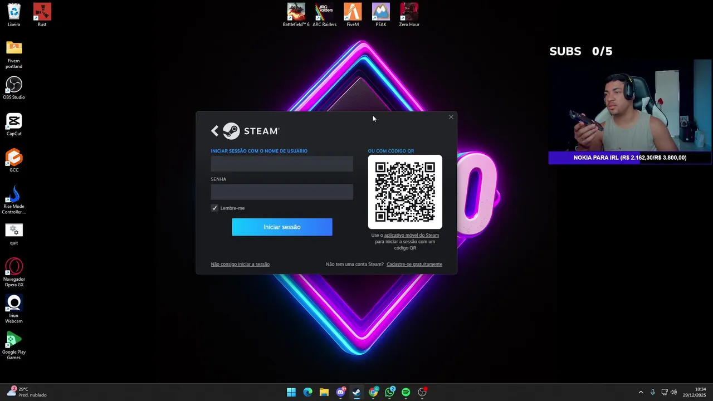Click the OU COM CÓDIGO QR label
The image size is (713, 401).
click(x=391, y=151)
